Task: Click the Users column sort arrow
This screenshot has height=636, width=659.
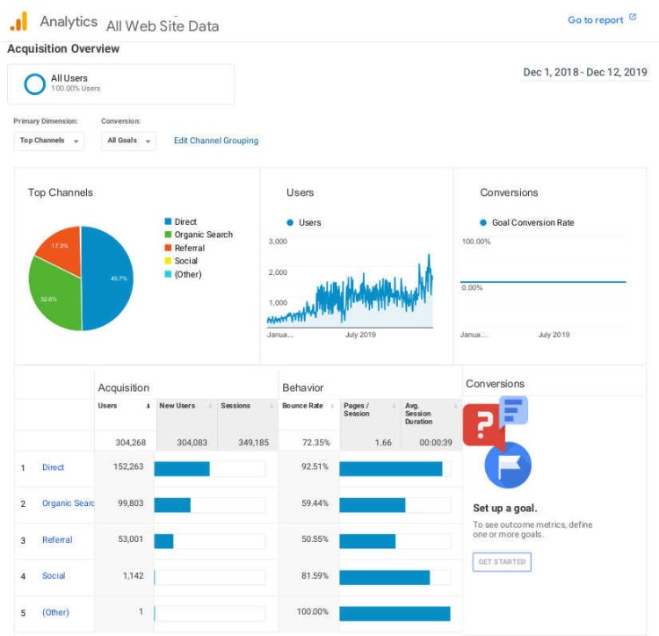Action: click(x=148, y=406)
